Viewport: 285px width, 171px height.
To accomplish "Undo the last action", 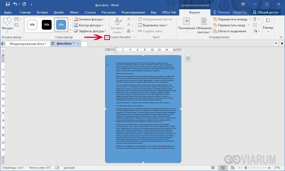I will click(x=15, y=4).
